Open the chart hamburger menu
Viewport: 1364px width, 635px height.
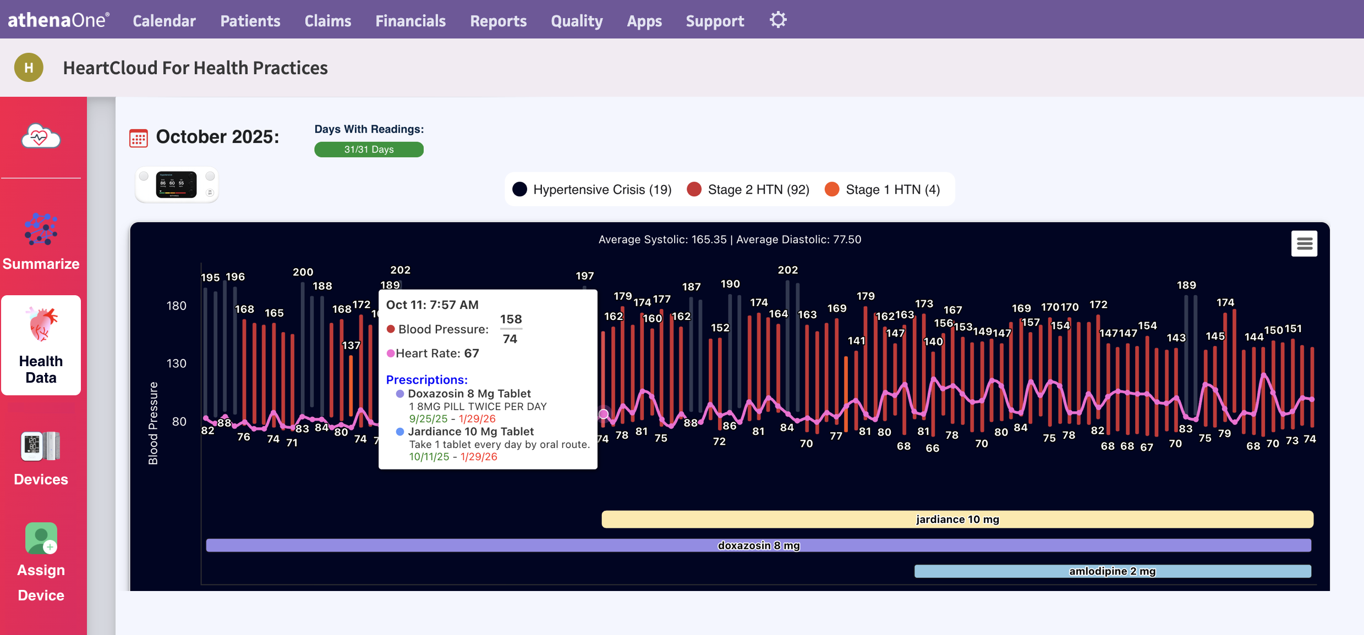[x=1304, y=244]
